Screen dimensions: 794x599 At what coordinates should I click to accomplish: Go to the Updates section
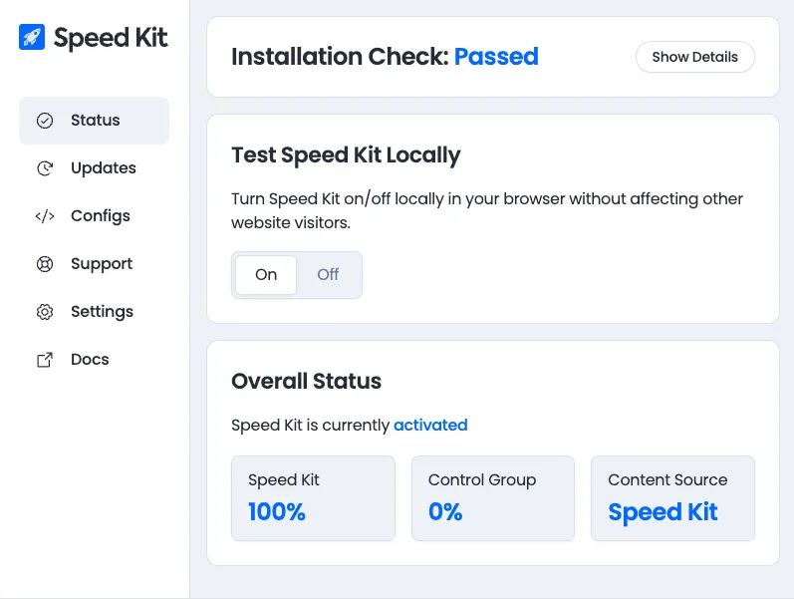tap(95, 168)
